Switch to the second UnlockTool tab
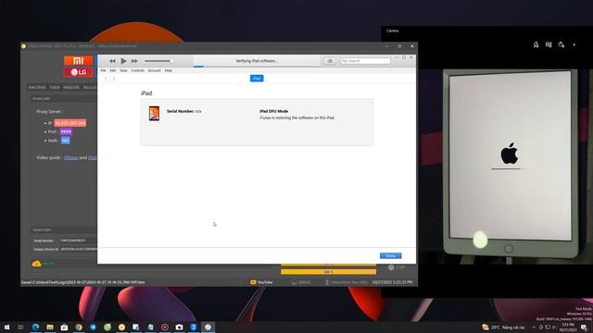 (55, 87)
